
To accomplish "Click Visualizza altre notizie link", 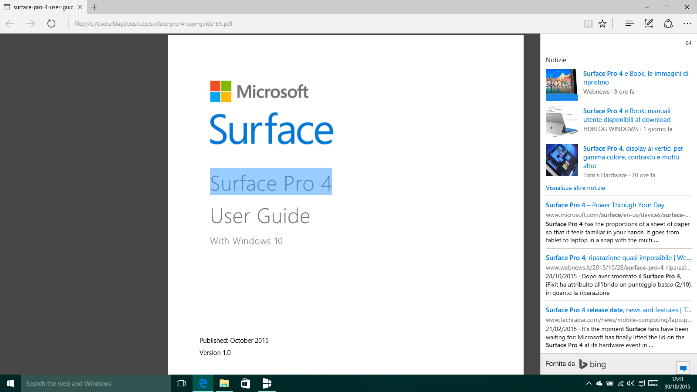I will click(x=575, y=188).
